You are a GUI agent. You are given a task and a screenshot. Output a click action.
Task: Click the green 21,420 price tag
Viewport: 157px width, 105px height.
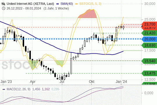[x=149, y=33]
